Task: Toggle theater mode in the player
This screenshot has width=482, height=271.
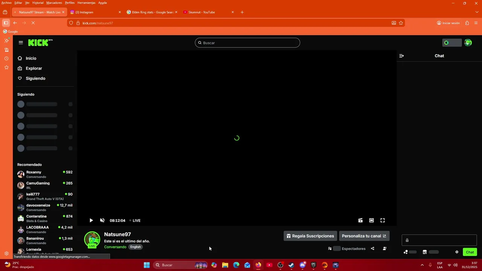Action: 371,221
